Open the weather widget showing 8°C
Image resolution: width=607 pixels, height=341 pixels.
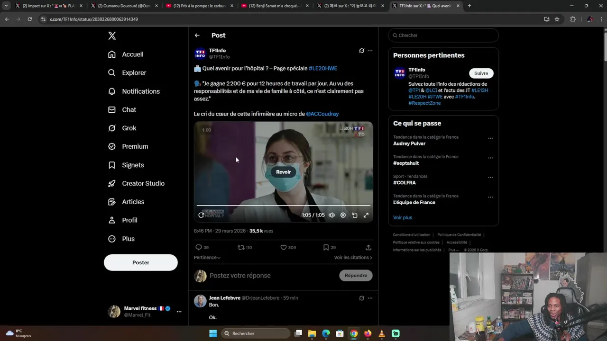(x=19, y=333)
